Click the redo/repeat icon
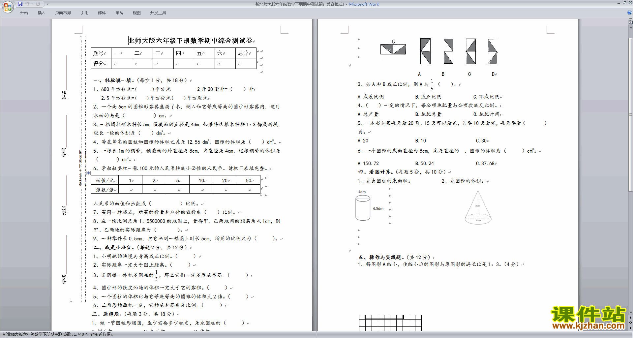633x338 pixels. click(38, 4)
